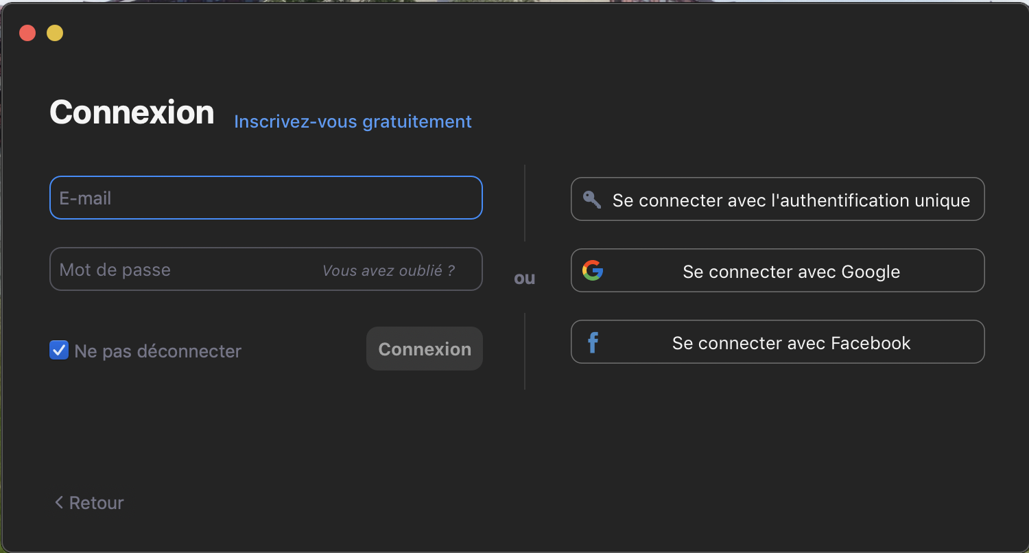The height and width of the screenshot is (553, 1029).
Task: Open the Vous avez oublié ? link
Action: [388, 270]
